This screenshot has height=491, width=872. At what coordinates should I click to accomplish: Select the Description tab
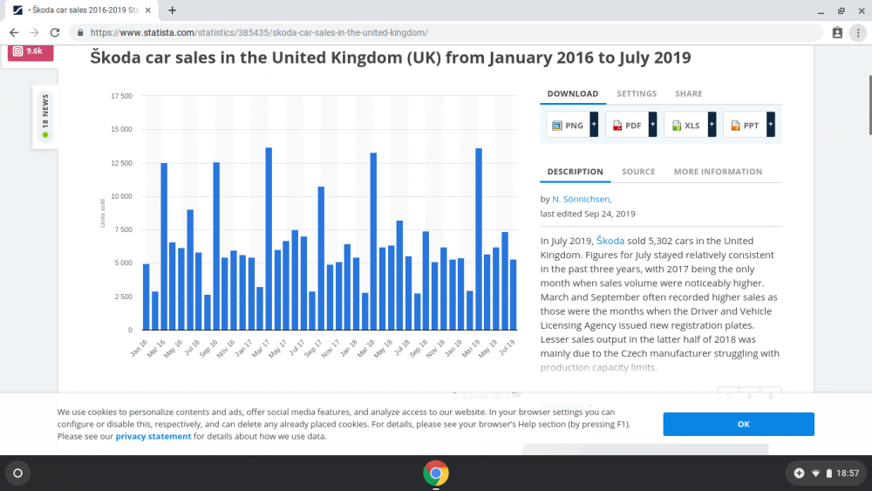tap(575, 171)
